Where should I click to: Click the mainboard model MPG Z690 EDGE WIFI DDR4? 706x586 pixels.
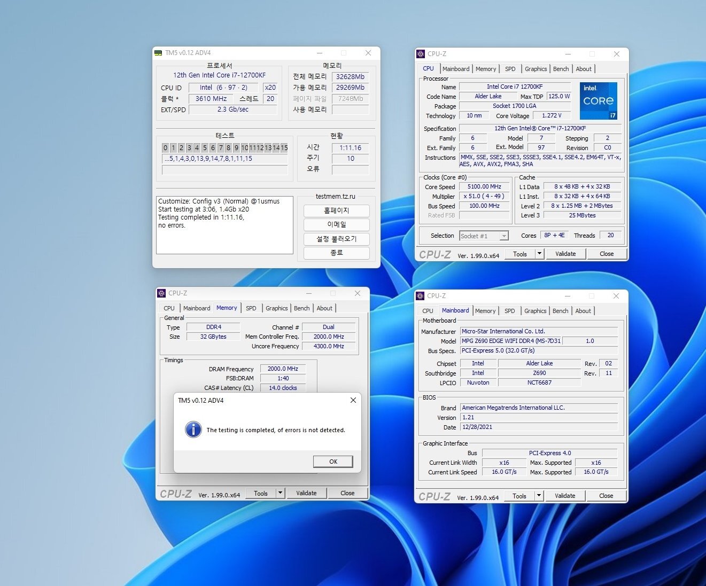[511, 341]
